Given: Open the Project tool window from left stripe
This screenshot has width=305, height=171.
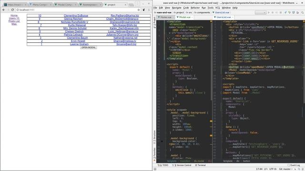Looking at the screenshot, I should coord(155,22).
